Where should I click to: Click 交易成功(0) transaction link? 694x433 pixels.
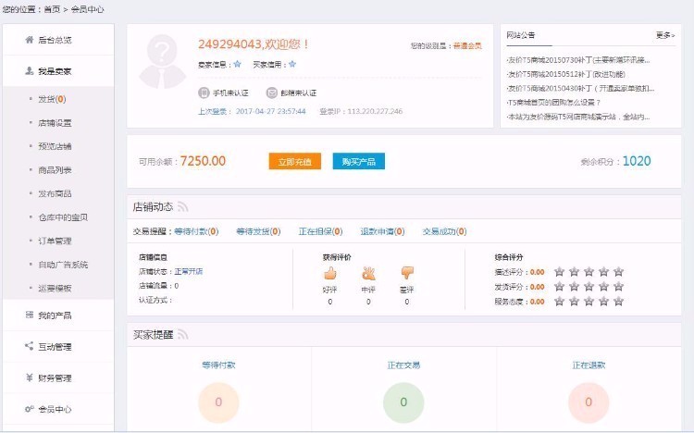[x=444, y=231]
